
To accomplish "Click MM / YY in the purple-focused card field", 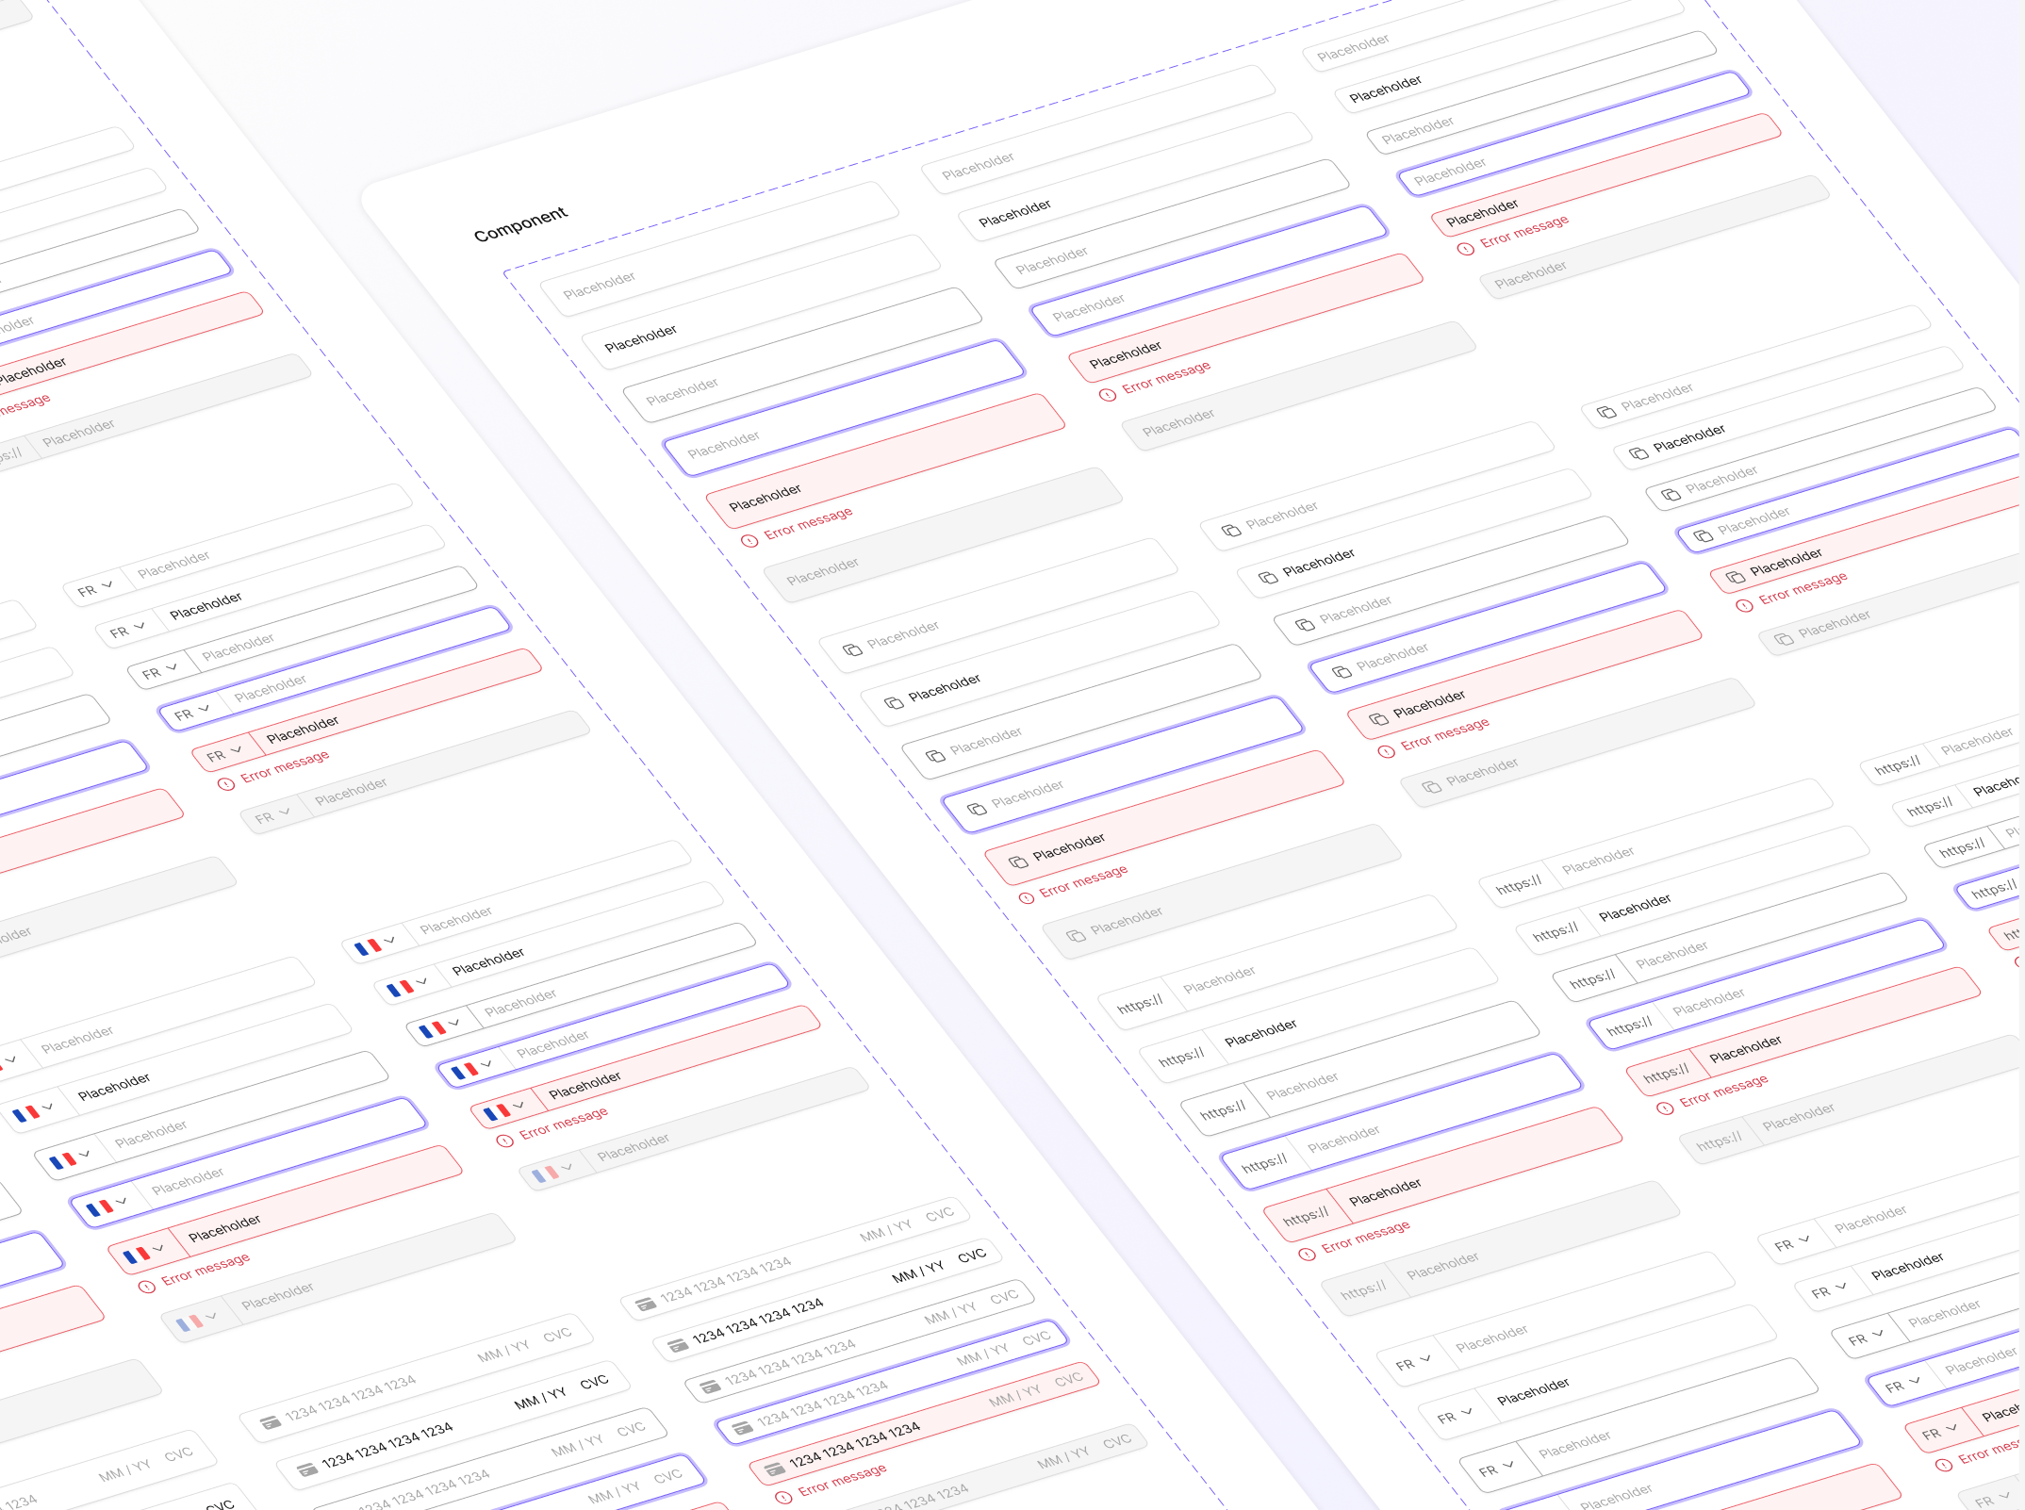I will [x=982, y=1354].
